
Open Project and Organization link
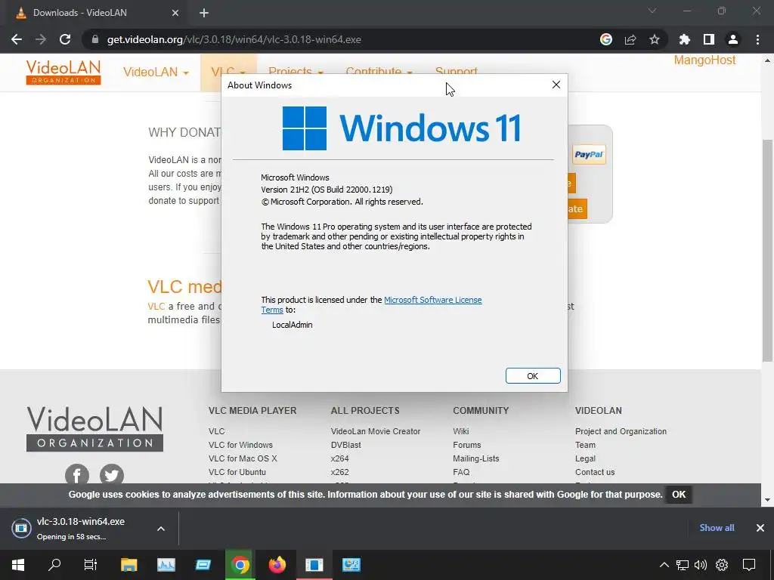(x=621, y=431)
